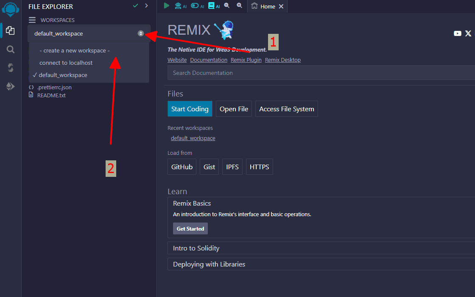The height and width of the screenshot is (297, 475).
Task: Zoom in the editor font
Action: (239, 5)
